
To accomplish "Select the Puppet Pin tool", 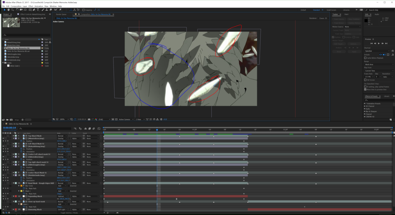I will (x=60, y=10).
